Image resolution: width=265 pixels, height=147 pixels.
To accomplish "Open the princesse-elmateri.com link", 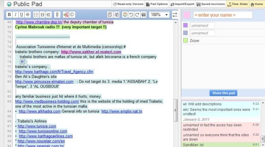I will 44,81.
